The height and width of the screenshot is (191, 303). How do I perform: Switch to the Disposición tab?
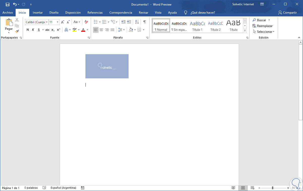[73, 13]
